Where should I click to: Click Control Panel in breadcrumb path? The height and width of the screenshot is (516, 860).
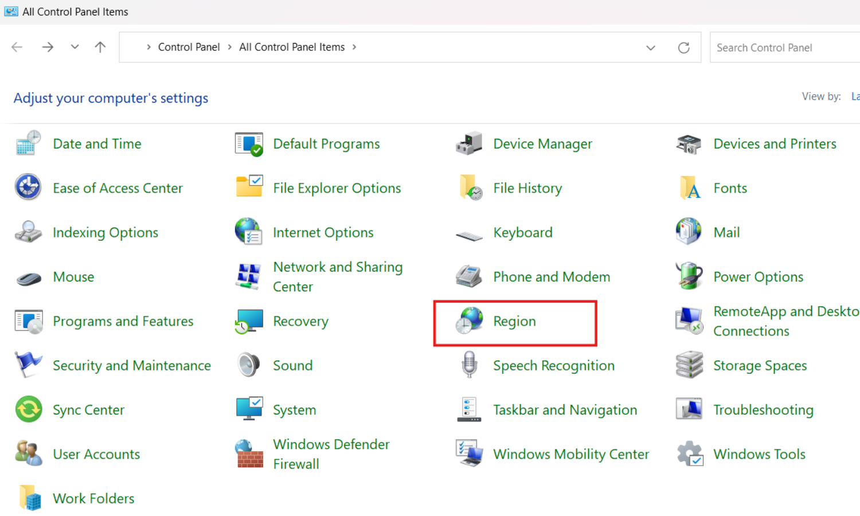[189, 47]
